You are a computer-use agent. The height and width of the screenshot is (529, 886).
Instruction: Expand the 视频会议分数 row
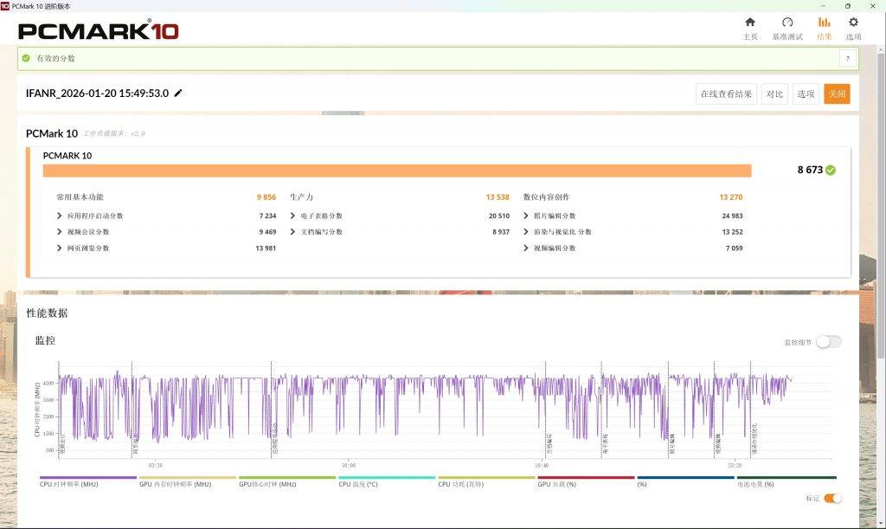[x=59, y=232]
